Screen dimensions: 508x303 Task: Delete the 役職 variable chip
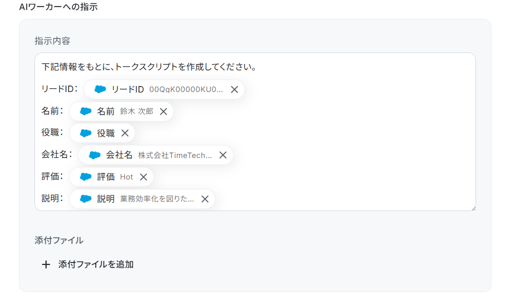[x=124, y=133]
